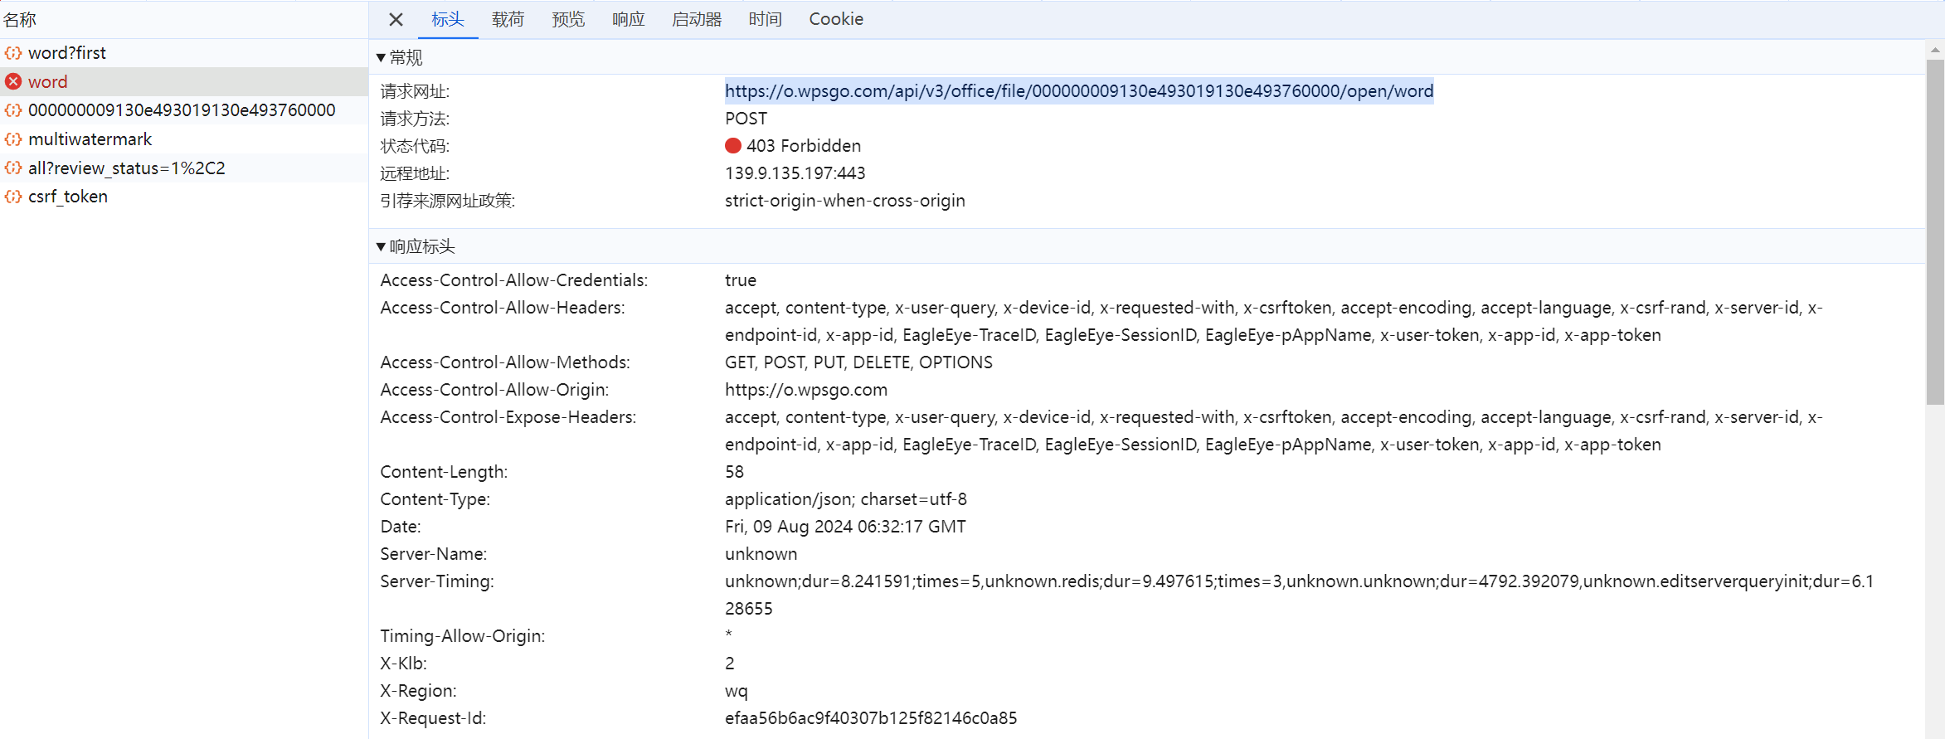Click the red error icon beside word
This screenshot has width=1945, height=739.
click(x=13, y=81)
